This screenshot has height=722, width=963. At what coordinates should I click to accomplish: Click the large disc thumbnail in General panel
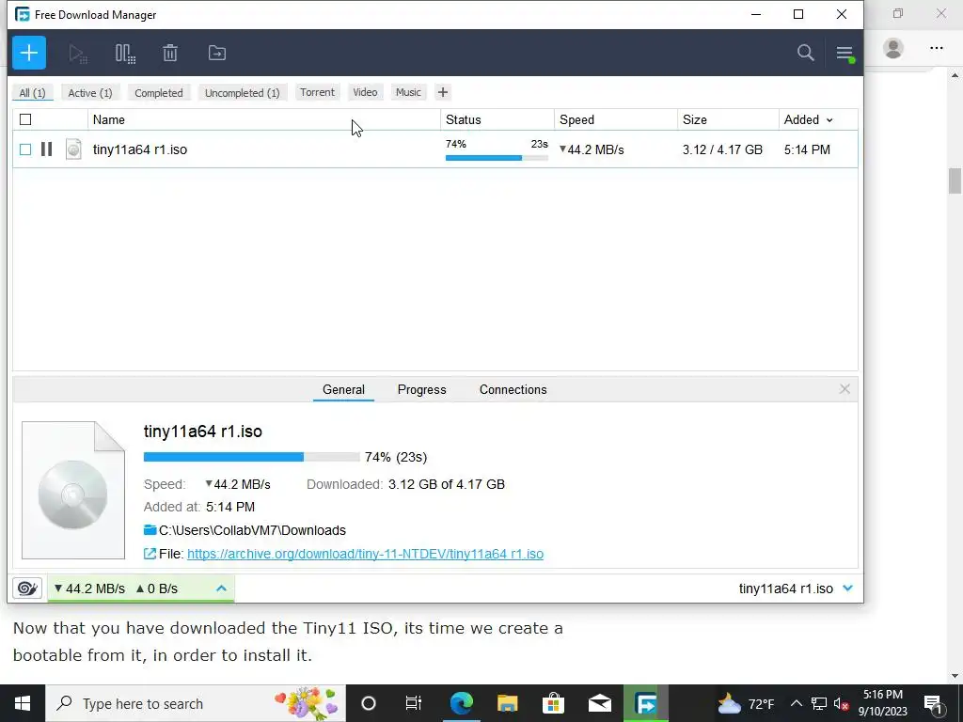(73, 491)
